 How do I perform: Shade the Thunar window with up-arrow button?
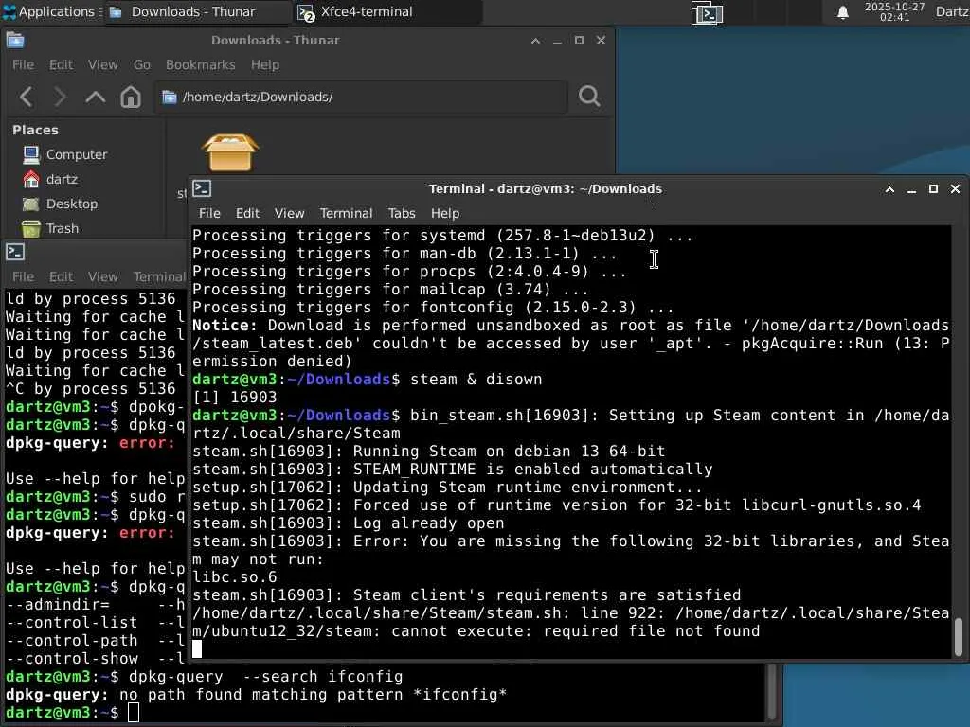[x=536, y=41]
